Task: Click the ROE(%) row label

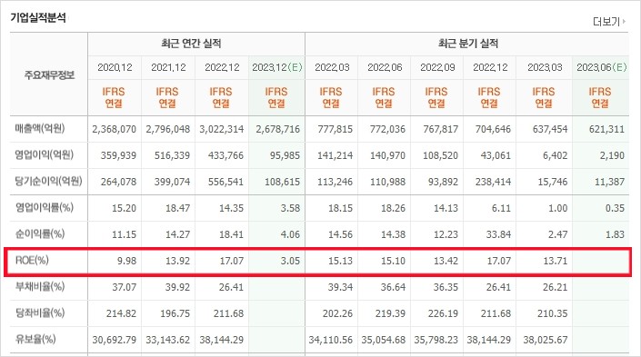Action: [32, 260]
